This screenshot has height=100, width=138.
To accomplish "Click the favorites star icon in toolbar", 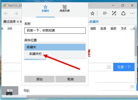I will click(92, 13).
